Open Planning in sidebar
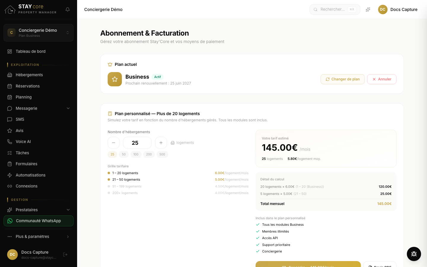Viewport: 427px width, 267px height. click(39, 97)
